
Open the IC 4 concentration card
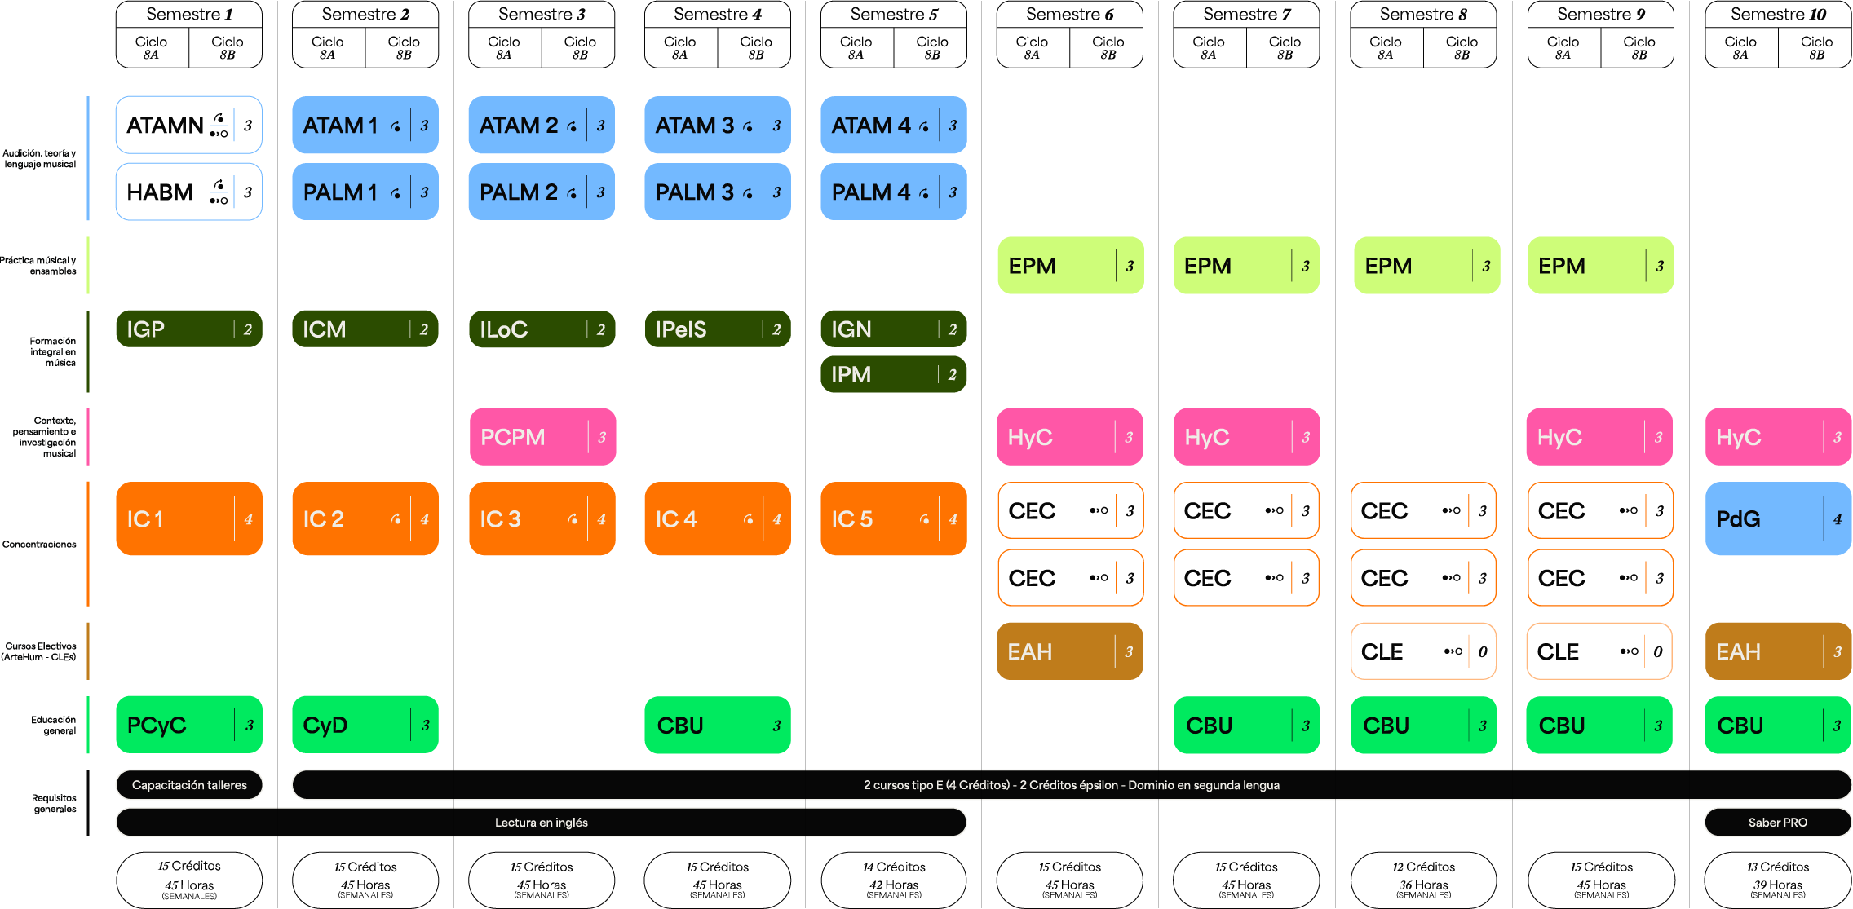[718, 518]
